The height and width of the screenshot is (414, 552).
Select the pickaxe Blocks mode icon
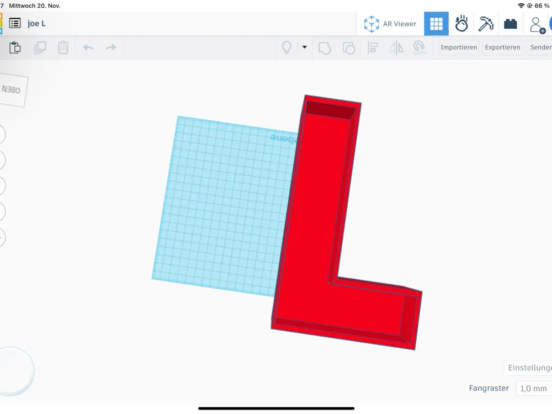coord(486,24)
